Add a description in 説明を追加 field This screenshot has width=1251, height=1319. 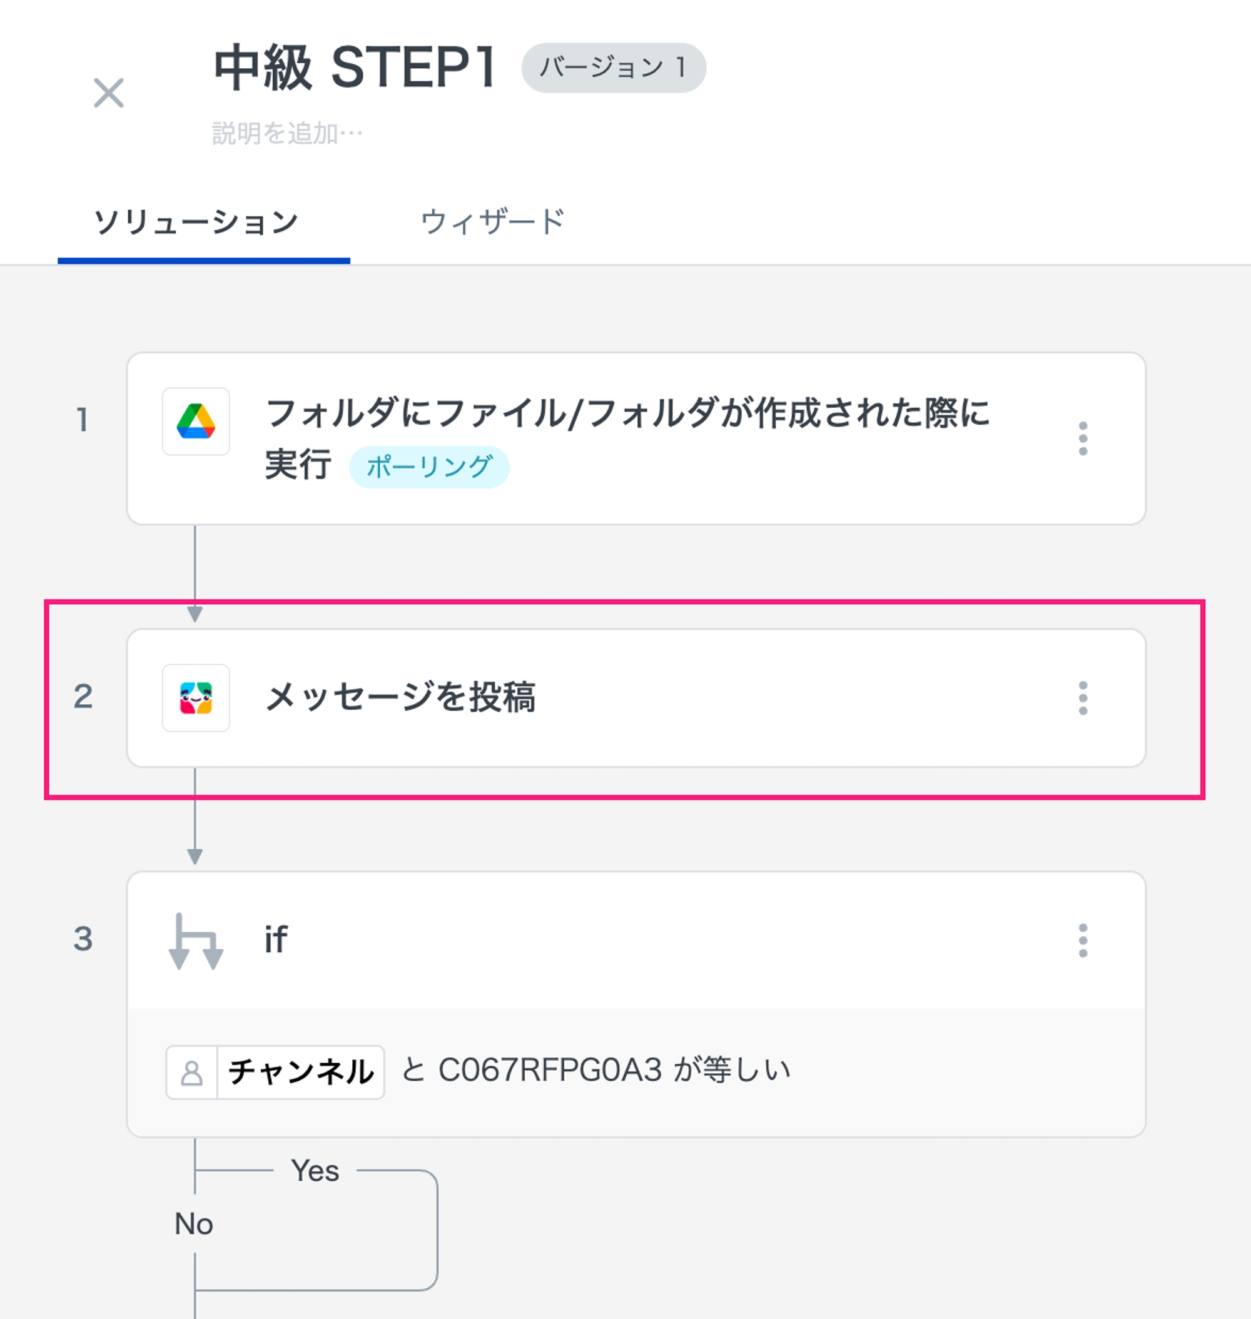(287, 133)
